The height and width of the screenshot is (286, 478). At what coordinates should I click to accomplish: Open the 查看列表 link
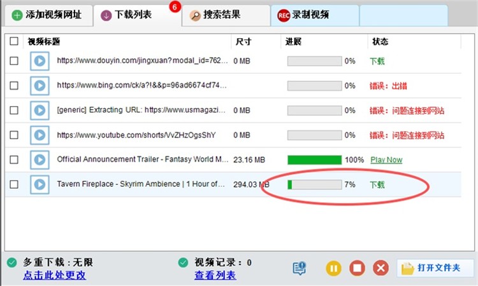(215, 275)
